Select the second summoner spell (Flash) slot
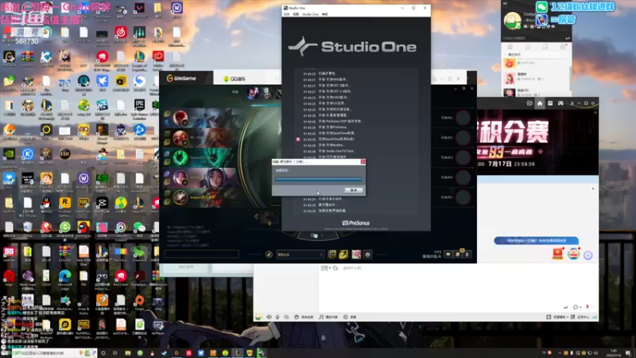Viewport: 636px width, 358px height. (343, 255)
